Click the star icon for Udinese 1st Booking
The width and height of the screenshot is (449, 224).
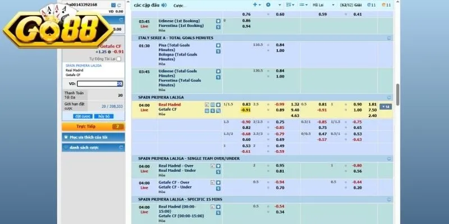tap(218, 21)
